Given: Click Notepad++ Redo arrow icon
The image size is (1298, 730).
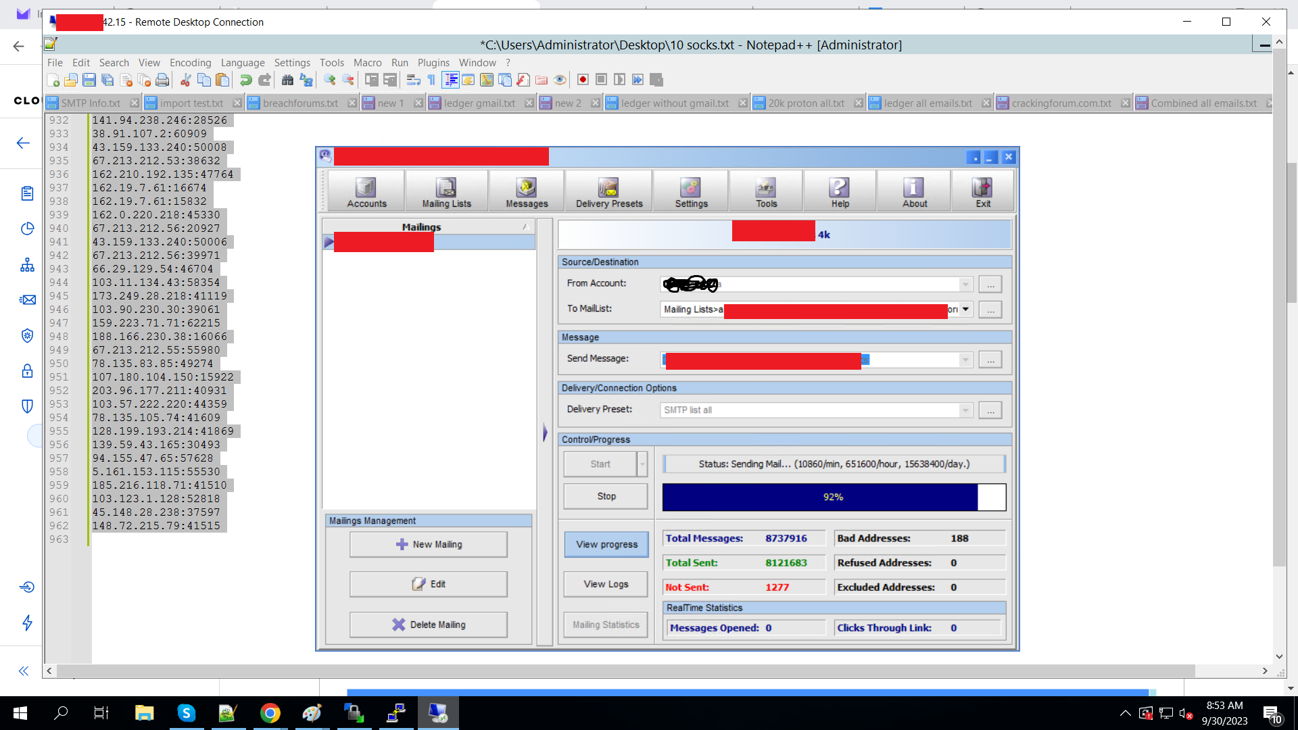Looking at the screenshot, I should (x=264, y=80).
